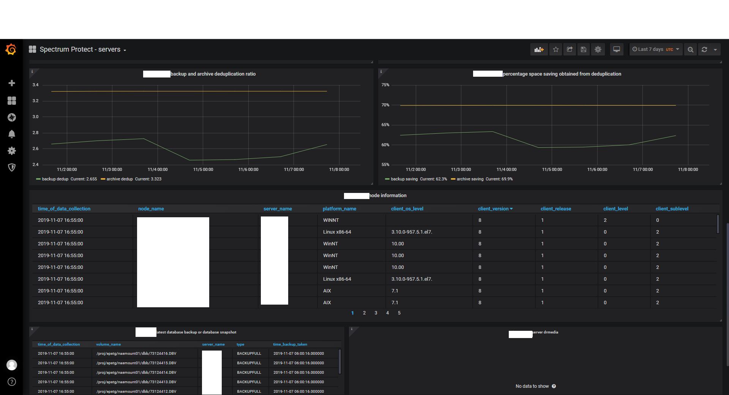This screenshot has width=729, height=395.
Task: Show info for server drmedia panel
Action: click(x=352, y=329)
